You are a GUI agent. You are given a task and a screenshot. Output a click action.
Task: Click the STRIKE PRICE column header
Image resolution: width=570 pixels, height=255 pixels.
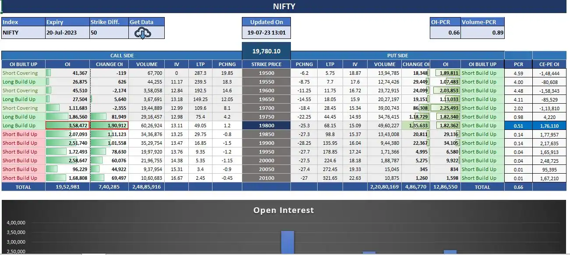[266, 64]
